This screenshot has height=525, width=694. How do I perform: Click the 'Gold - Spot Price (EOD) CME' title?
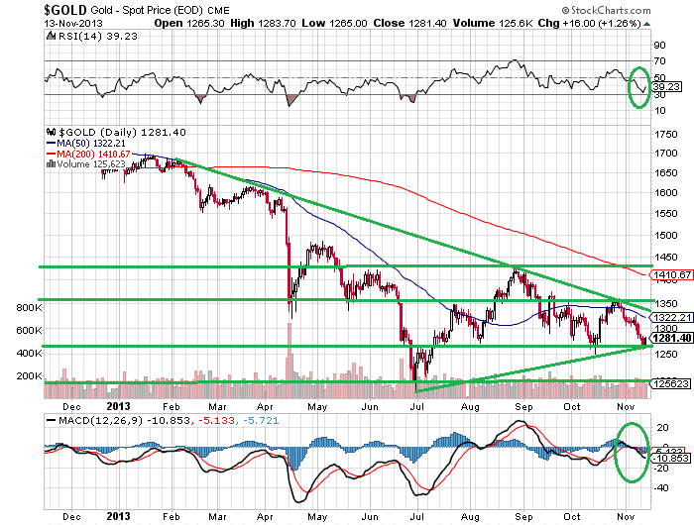(x=160, y=10)
